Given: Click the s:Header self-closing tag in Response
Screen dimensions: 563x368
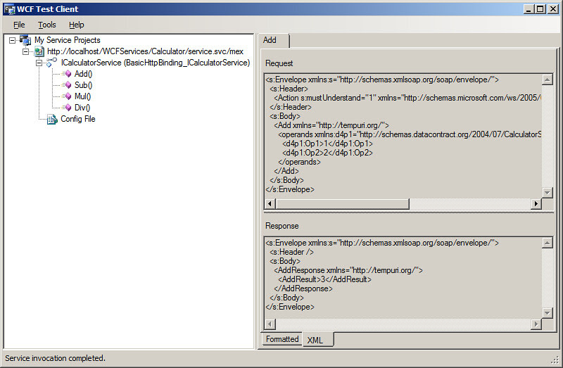Looking at the screenshot, I should click(x=291, y=252).
